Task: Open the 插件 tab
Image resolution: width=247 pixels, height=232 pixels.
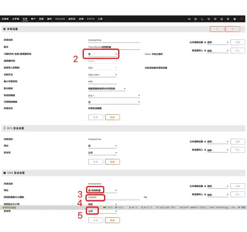Action: click(x=49, y=19)
